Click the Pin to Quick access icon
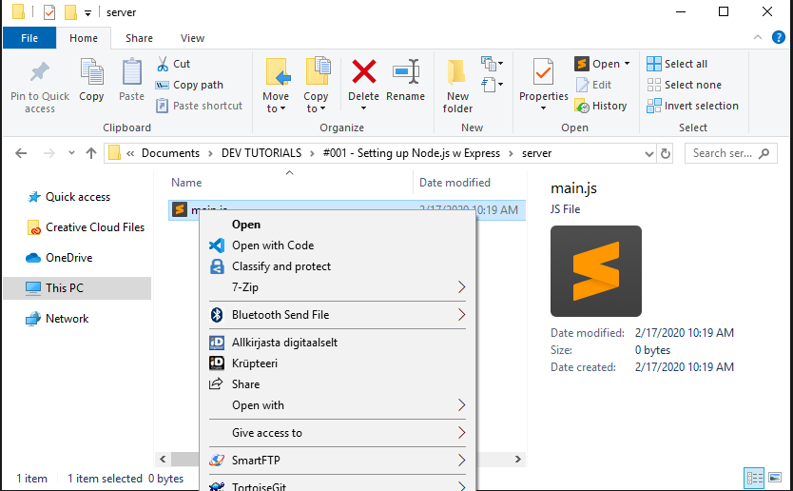Viewport: 793px width, 491px height. tap(39, 72)
